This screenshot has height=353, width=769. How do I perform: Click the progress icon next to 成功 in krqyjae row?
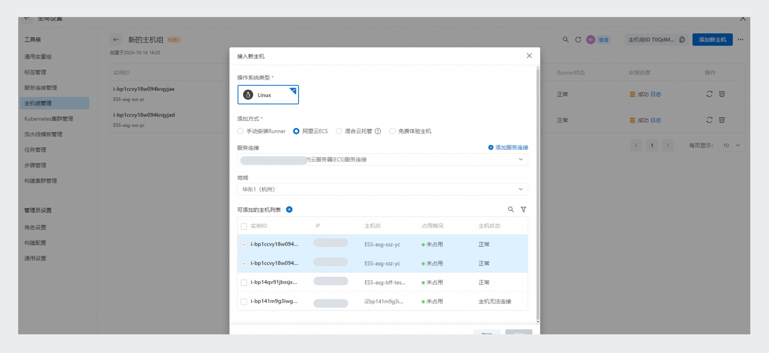[632, 94]
